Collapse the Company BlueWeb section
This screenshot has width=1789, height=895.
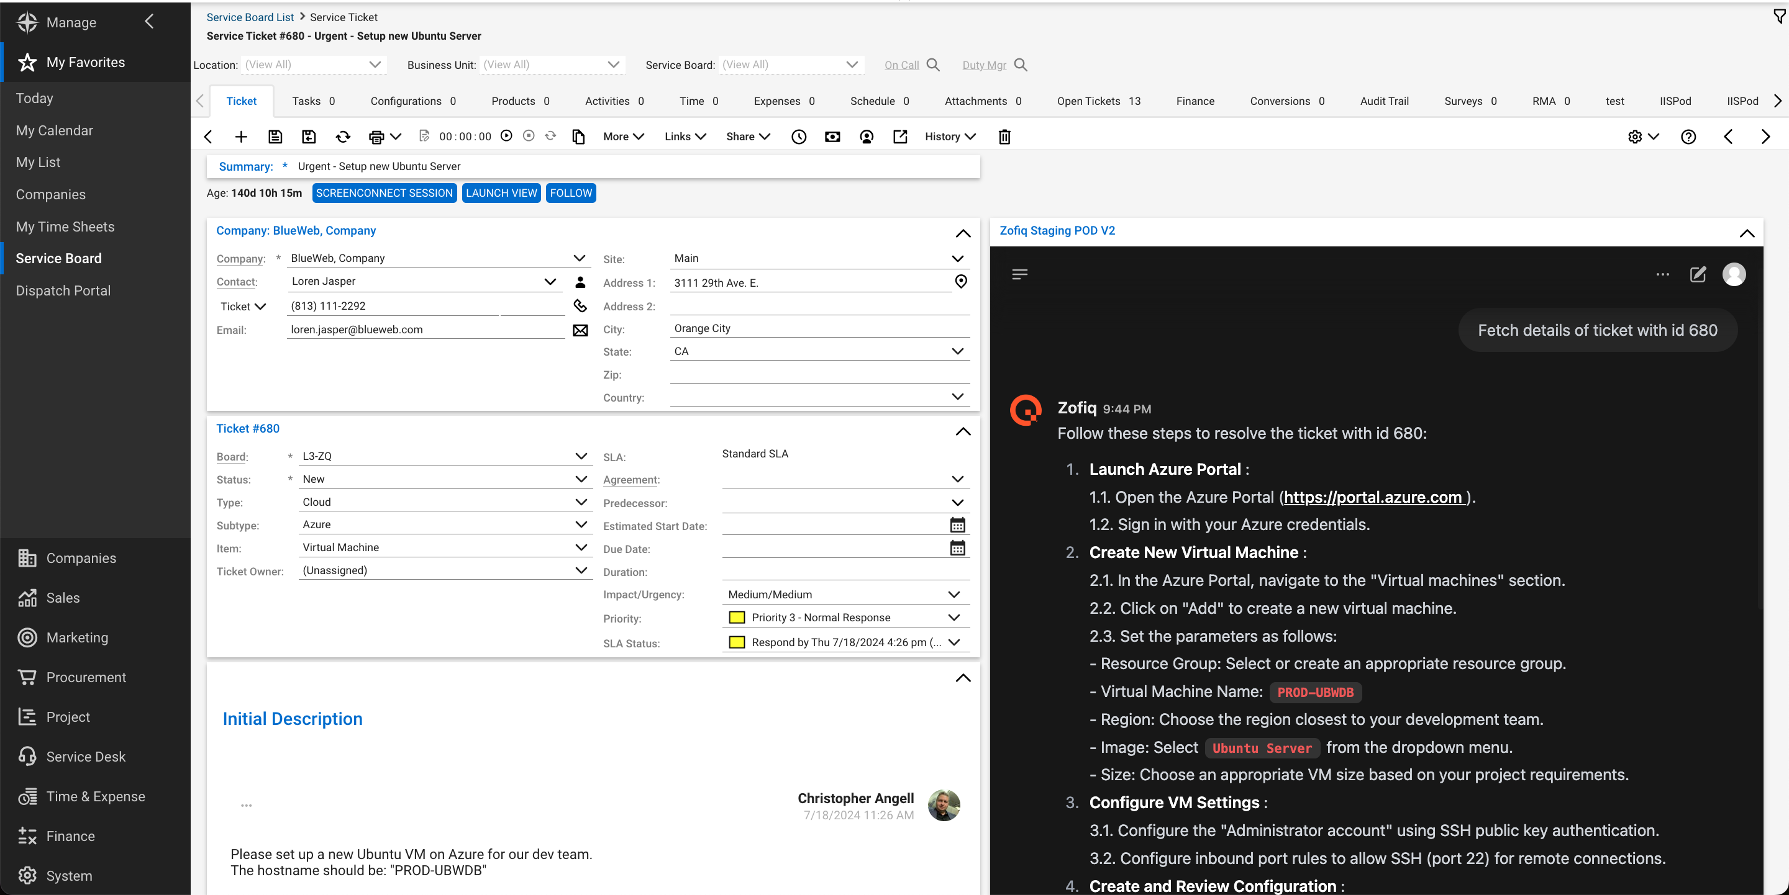(963, 234)
